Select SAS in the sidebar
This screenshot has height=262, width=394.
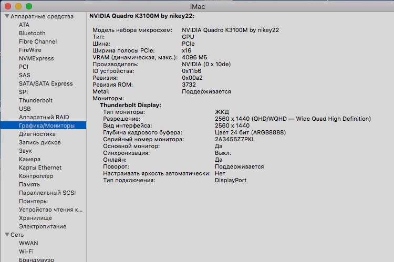pyautogui.click(x=25, y=75)
